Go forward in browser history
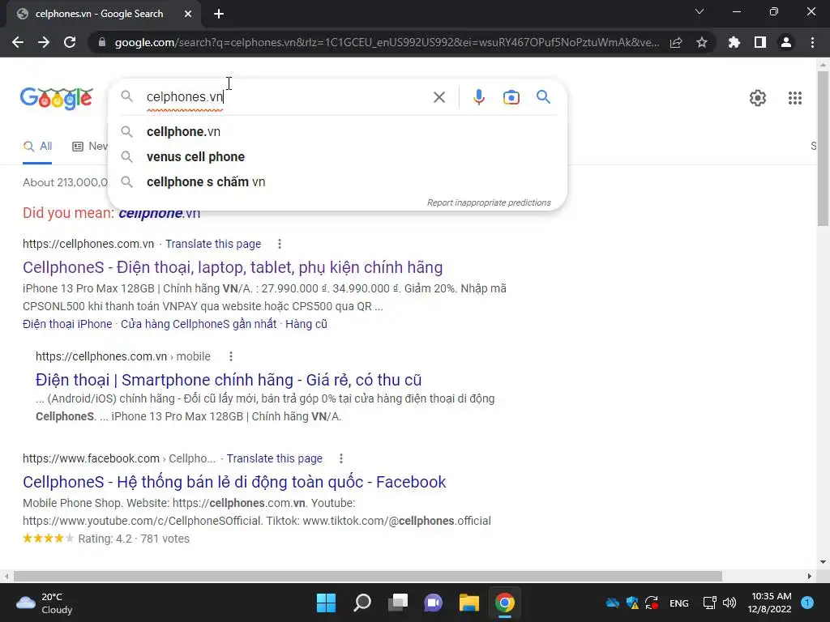Viewport: 830px width, 622px height. pos(44,42)
